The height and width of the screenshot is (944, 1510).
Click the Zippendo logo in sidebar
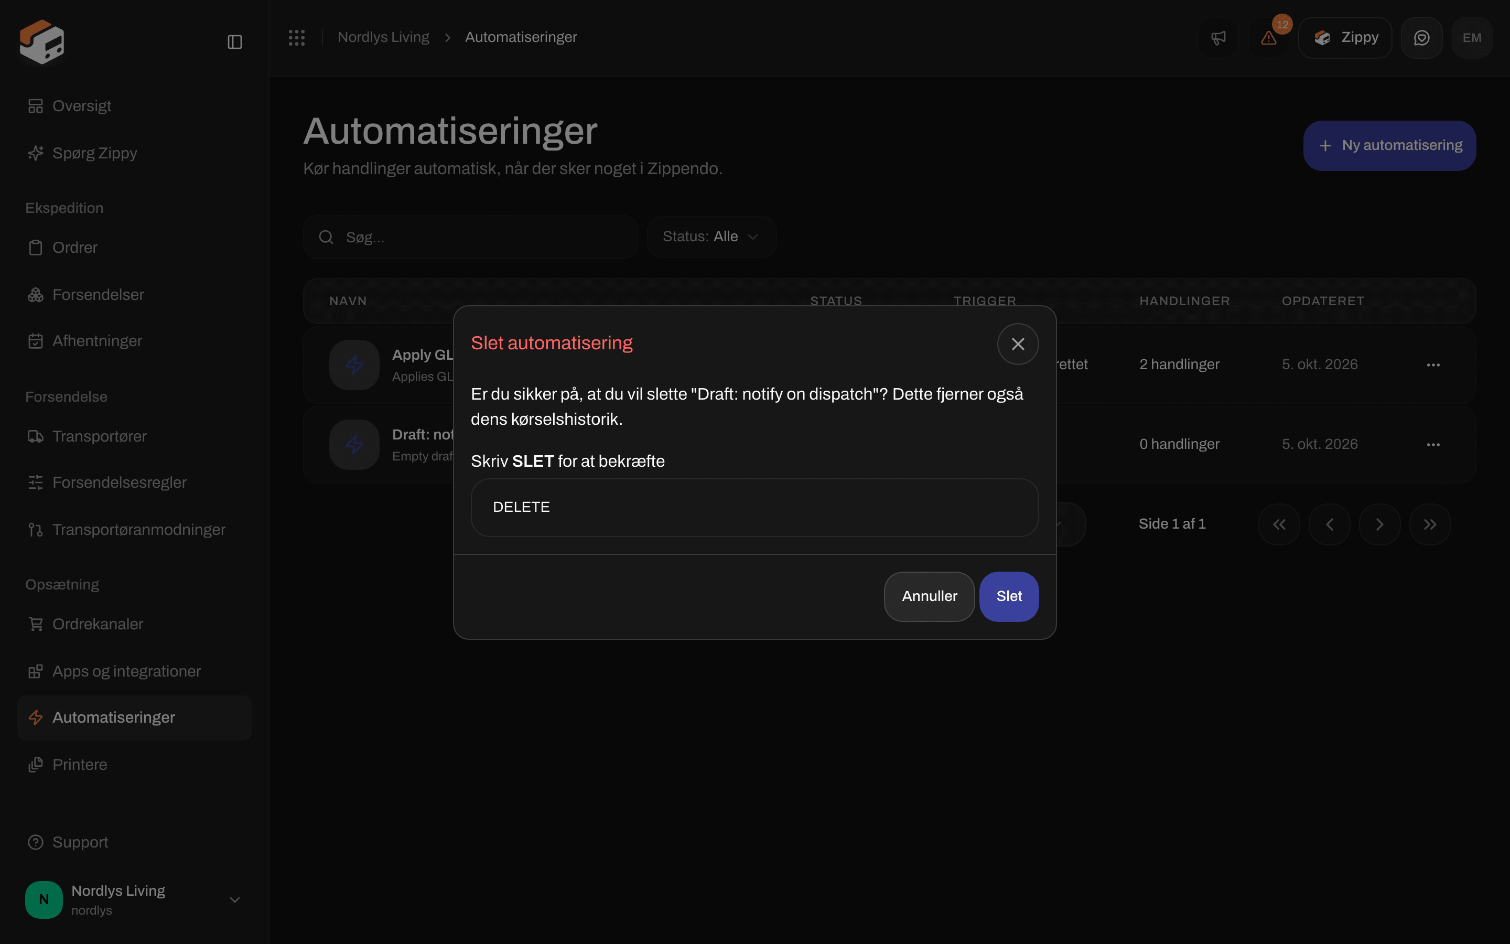42,41
